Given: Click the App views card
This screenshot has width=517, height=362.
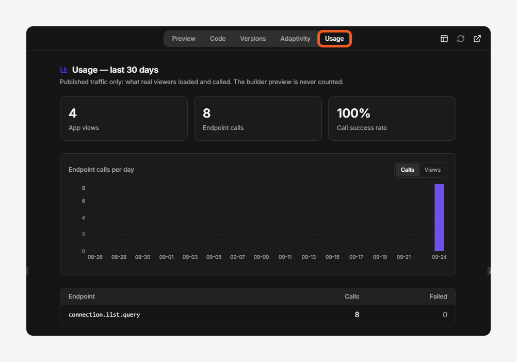Looking at the screenshot, I should [x=124, y=119].
